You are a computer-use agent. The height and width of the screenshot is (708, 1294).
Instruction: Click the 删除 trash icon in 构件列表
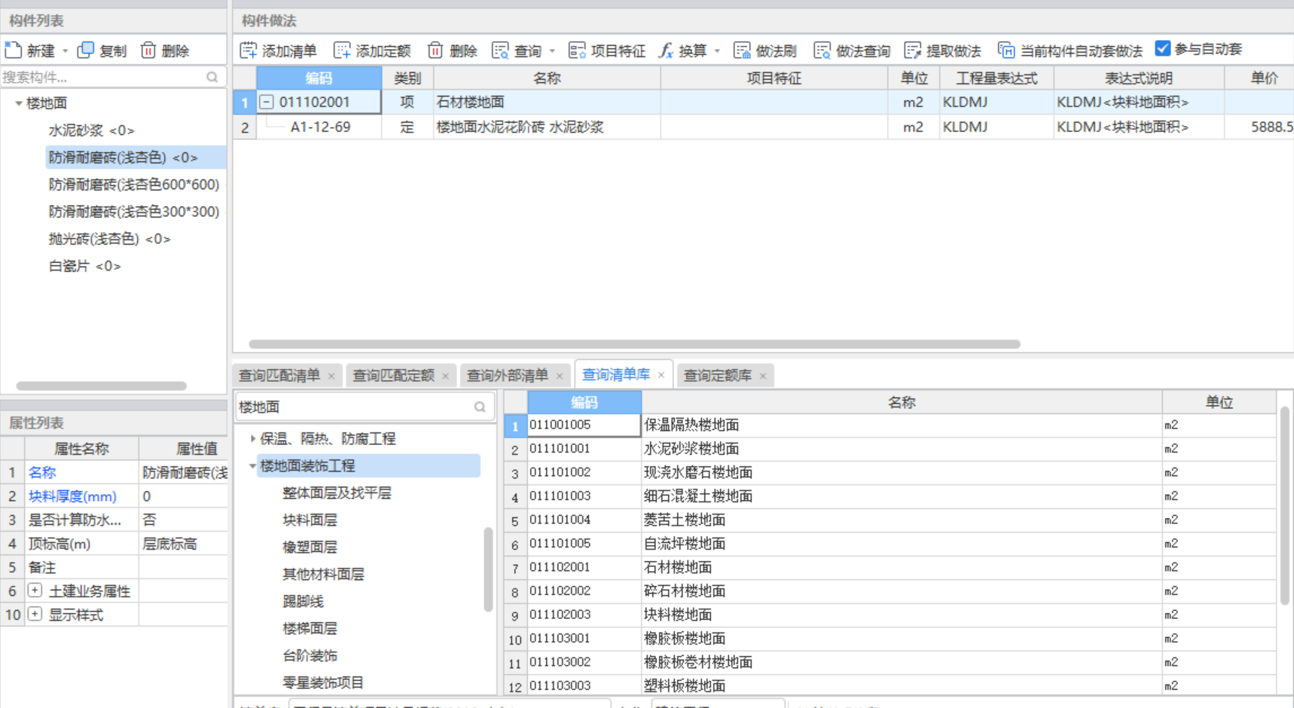point(148,50)
